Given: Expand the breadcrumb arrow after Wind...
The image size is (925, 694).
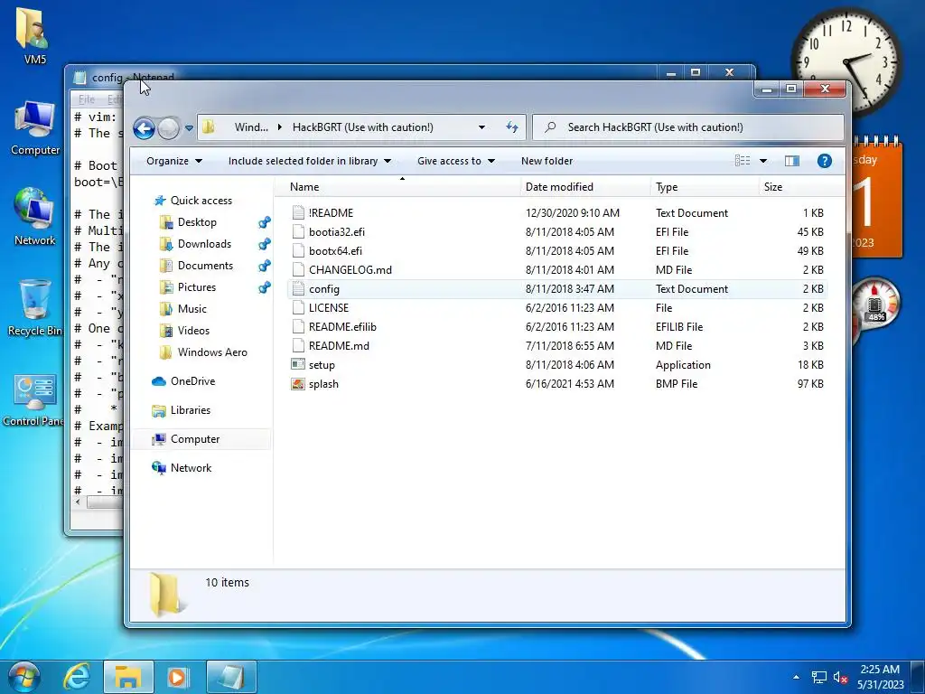Looking at the screenshot, I should pos(280,127).
